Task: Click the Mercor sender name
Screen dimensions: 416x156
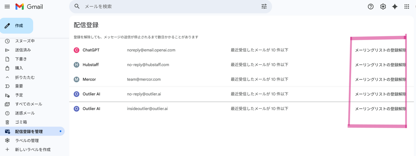Action: 89,79
